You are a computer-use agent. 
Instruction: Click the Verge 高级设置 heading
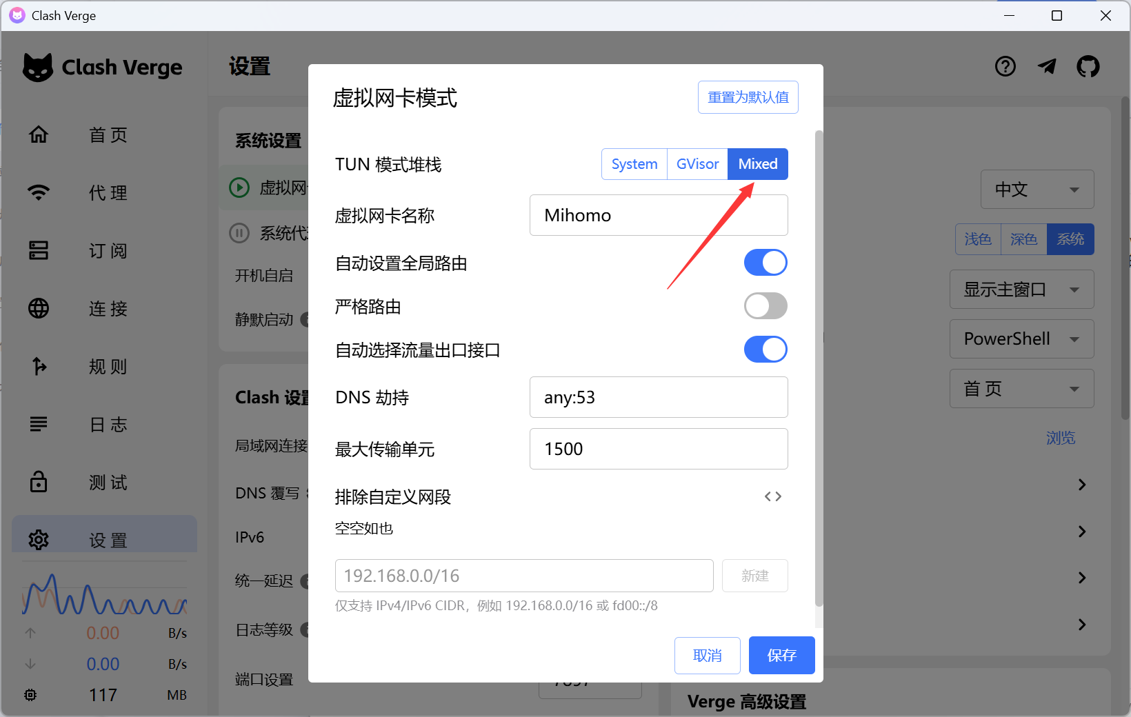click(x=747, y=702)
